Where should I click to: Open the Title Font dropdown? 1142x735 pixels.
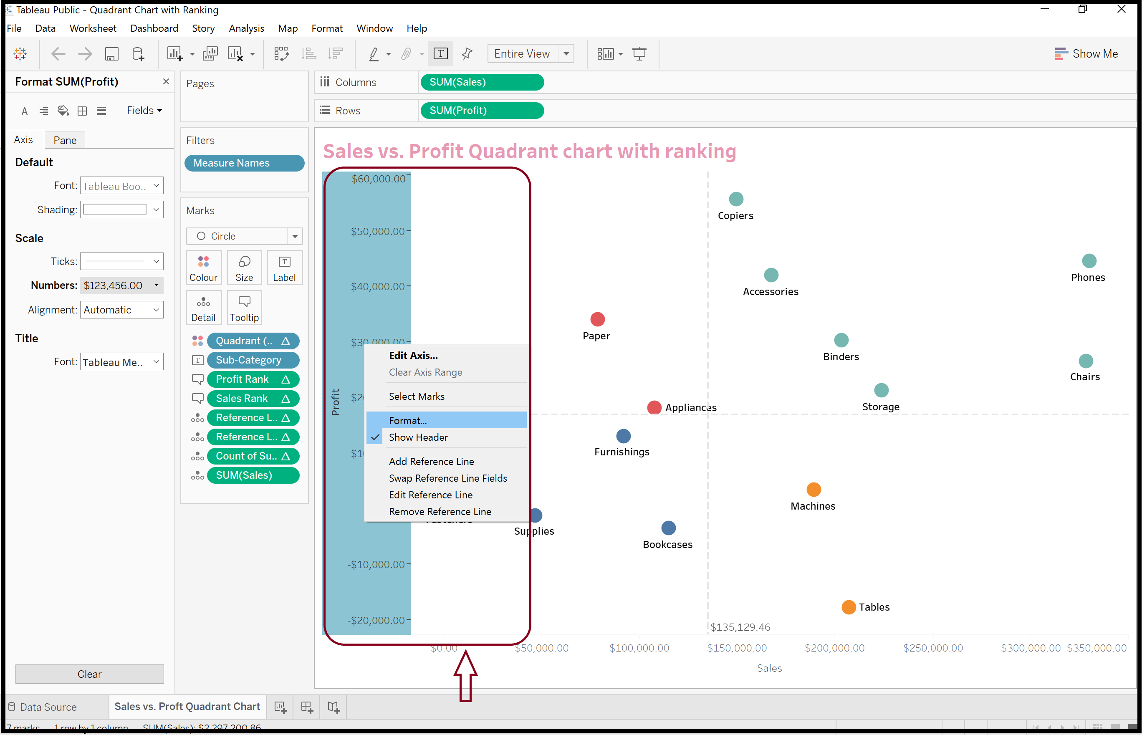[x=122, y=362]
